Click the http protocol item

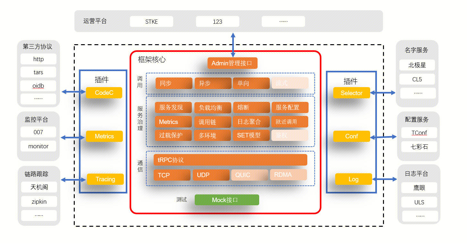click(x=38, y=59)
